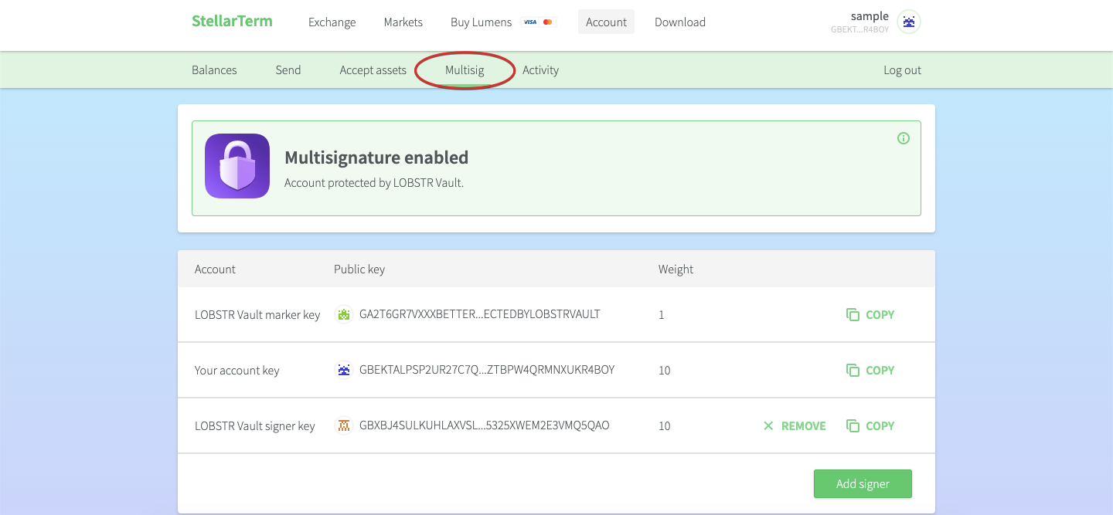Log out of the account
The height and width of the screenshot is (515, 1113).
coord(902,70)
